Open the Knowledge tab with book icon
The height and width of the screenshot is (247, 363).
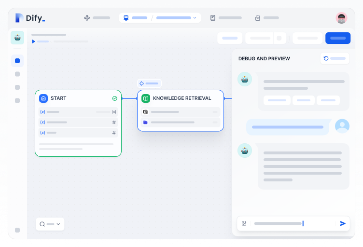(225, 18)
